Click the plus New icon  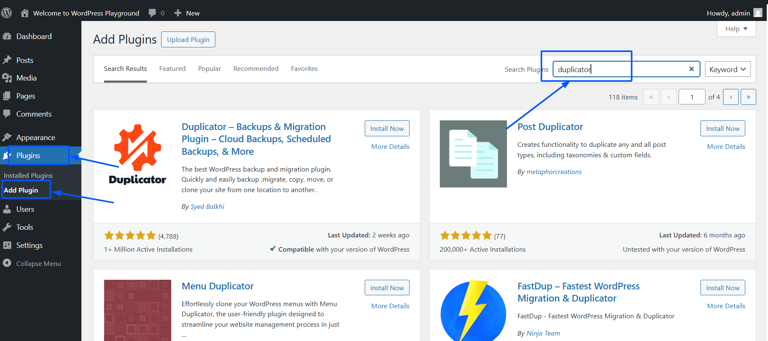tap(178, 13)
